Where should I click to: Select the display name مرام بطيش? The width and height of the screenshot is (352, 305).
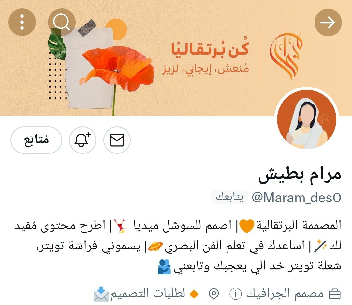click(300, 175)
